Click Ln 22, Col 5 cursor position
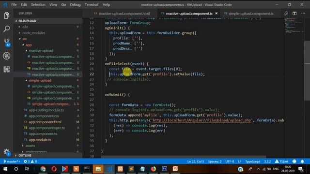 [196, 161]
